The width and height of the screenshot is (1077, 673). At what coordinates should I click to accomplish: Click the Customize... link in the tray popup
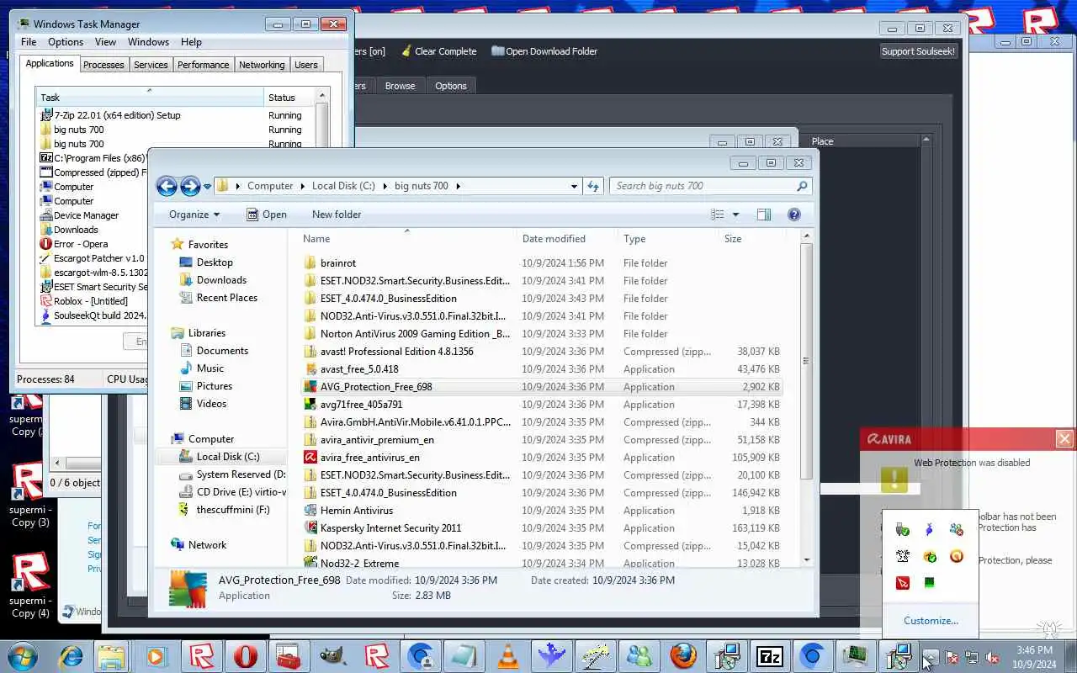(931, 621)
